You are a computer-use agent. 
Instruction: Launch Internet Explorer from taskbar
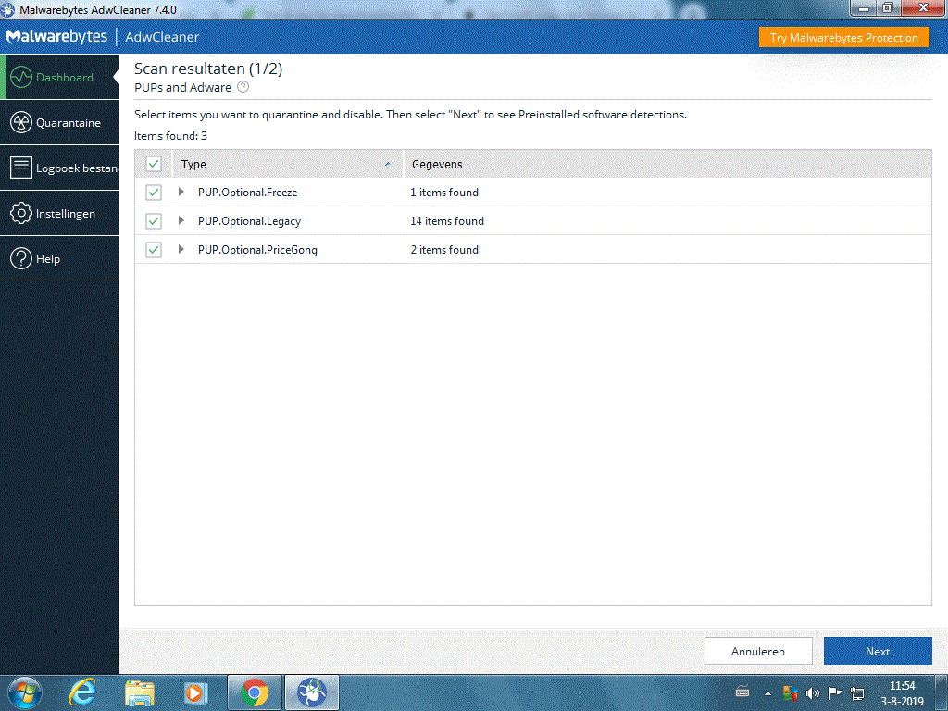tap(81, 692)
